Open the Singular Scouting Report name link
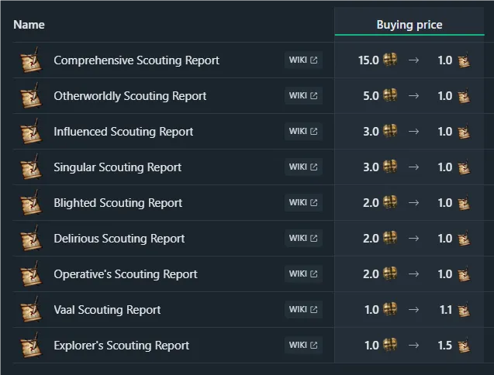This screenshot has width=494, height=375. point(118,167)
